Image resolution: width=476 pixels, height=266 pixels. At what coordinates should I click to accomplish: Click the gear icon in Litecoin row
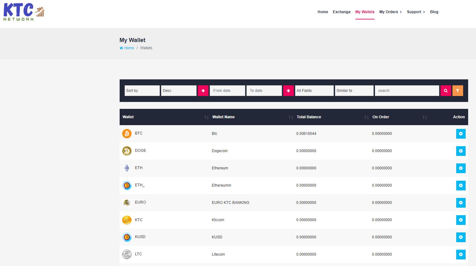tap(461, 254)
